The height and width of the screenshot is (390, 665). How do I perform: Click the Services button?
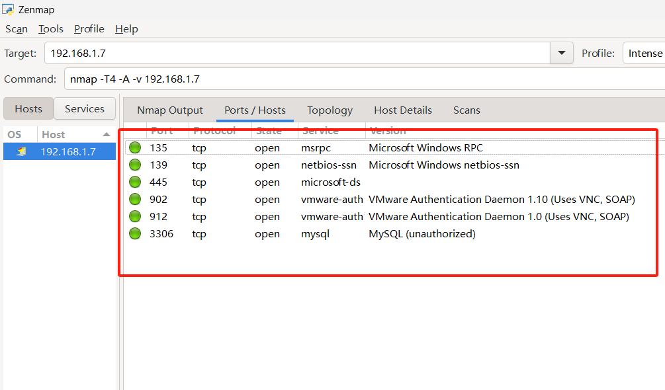pyautogui.click(x=84, y=109)
